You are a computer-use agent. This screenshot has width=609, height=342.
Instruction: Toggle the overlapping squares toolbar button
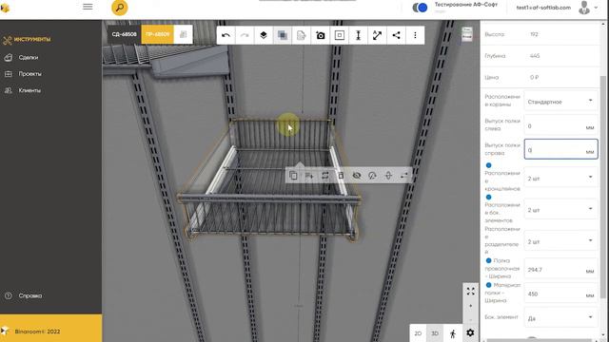[x=283, y=36]
